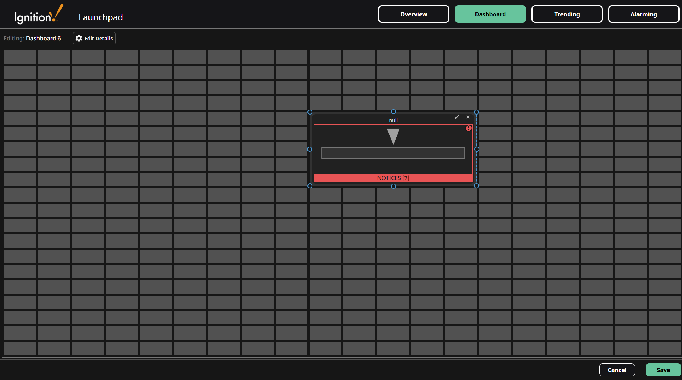Open the empty dropdown field in the widget

point(393,153)
